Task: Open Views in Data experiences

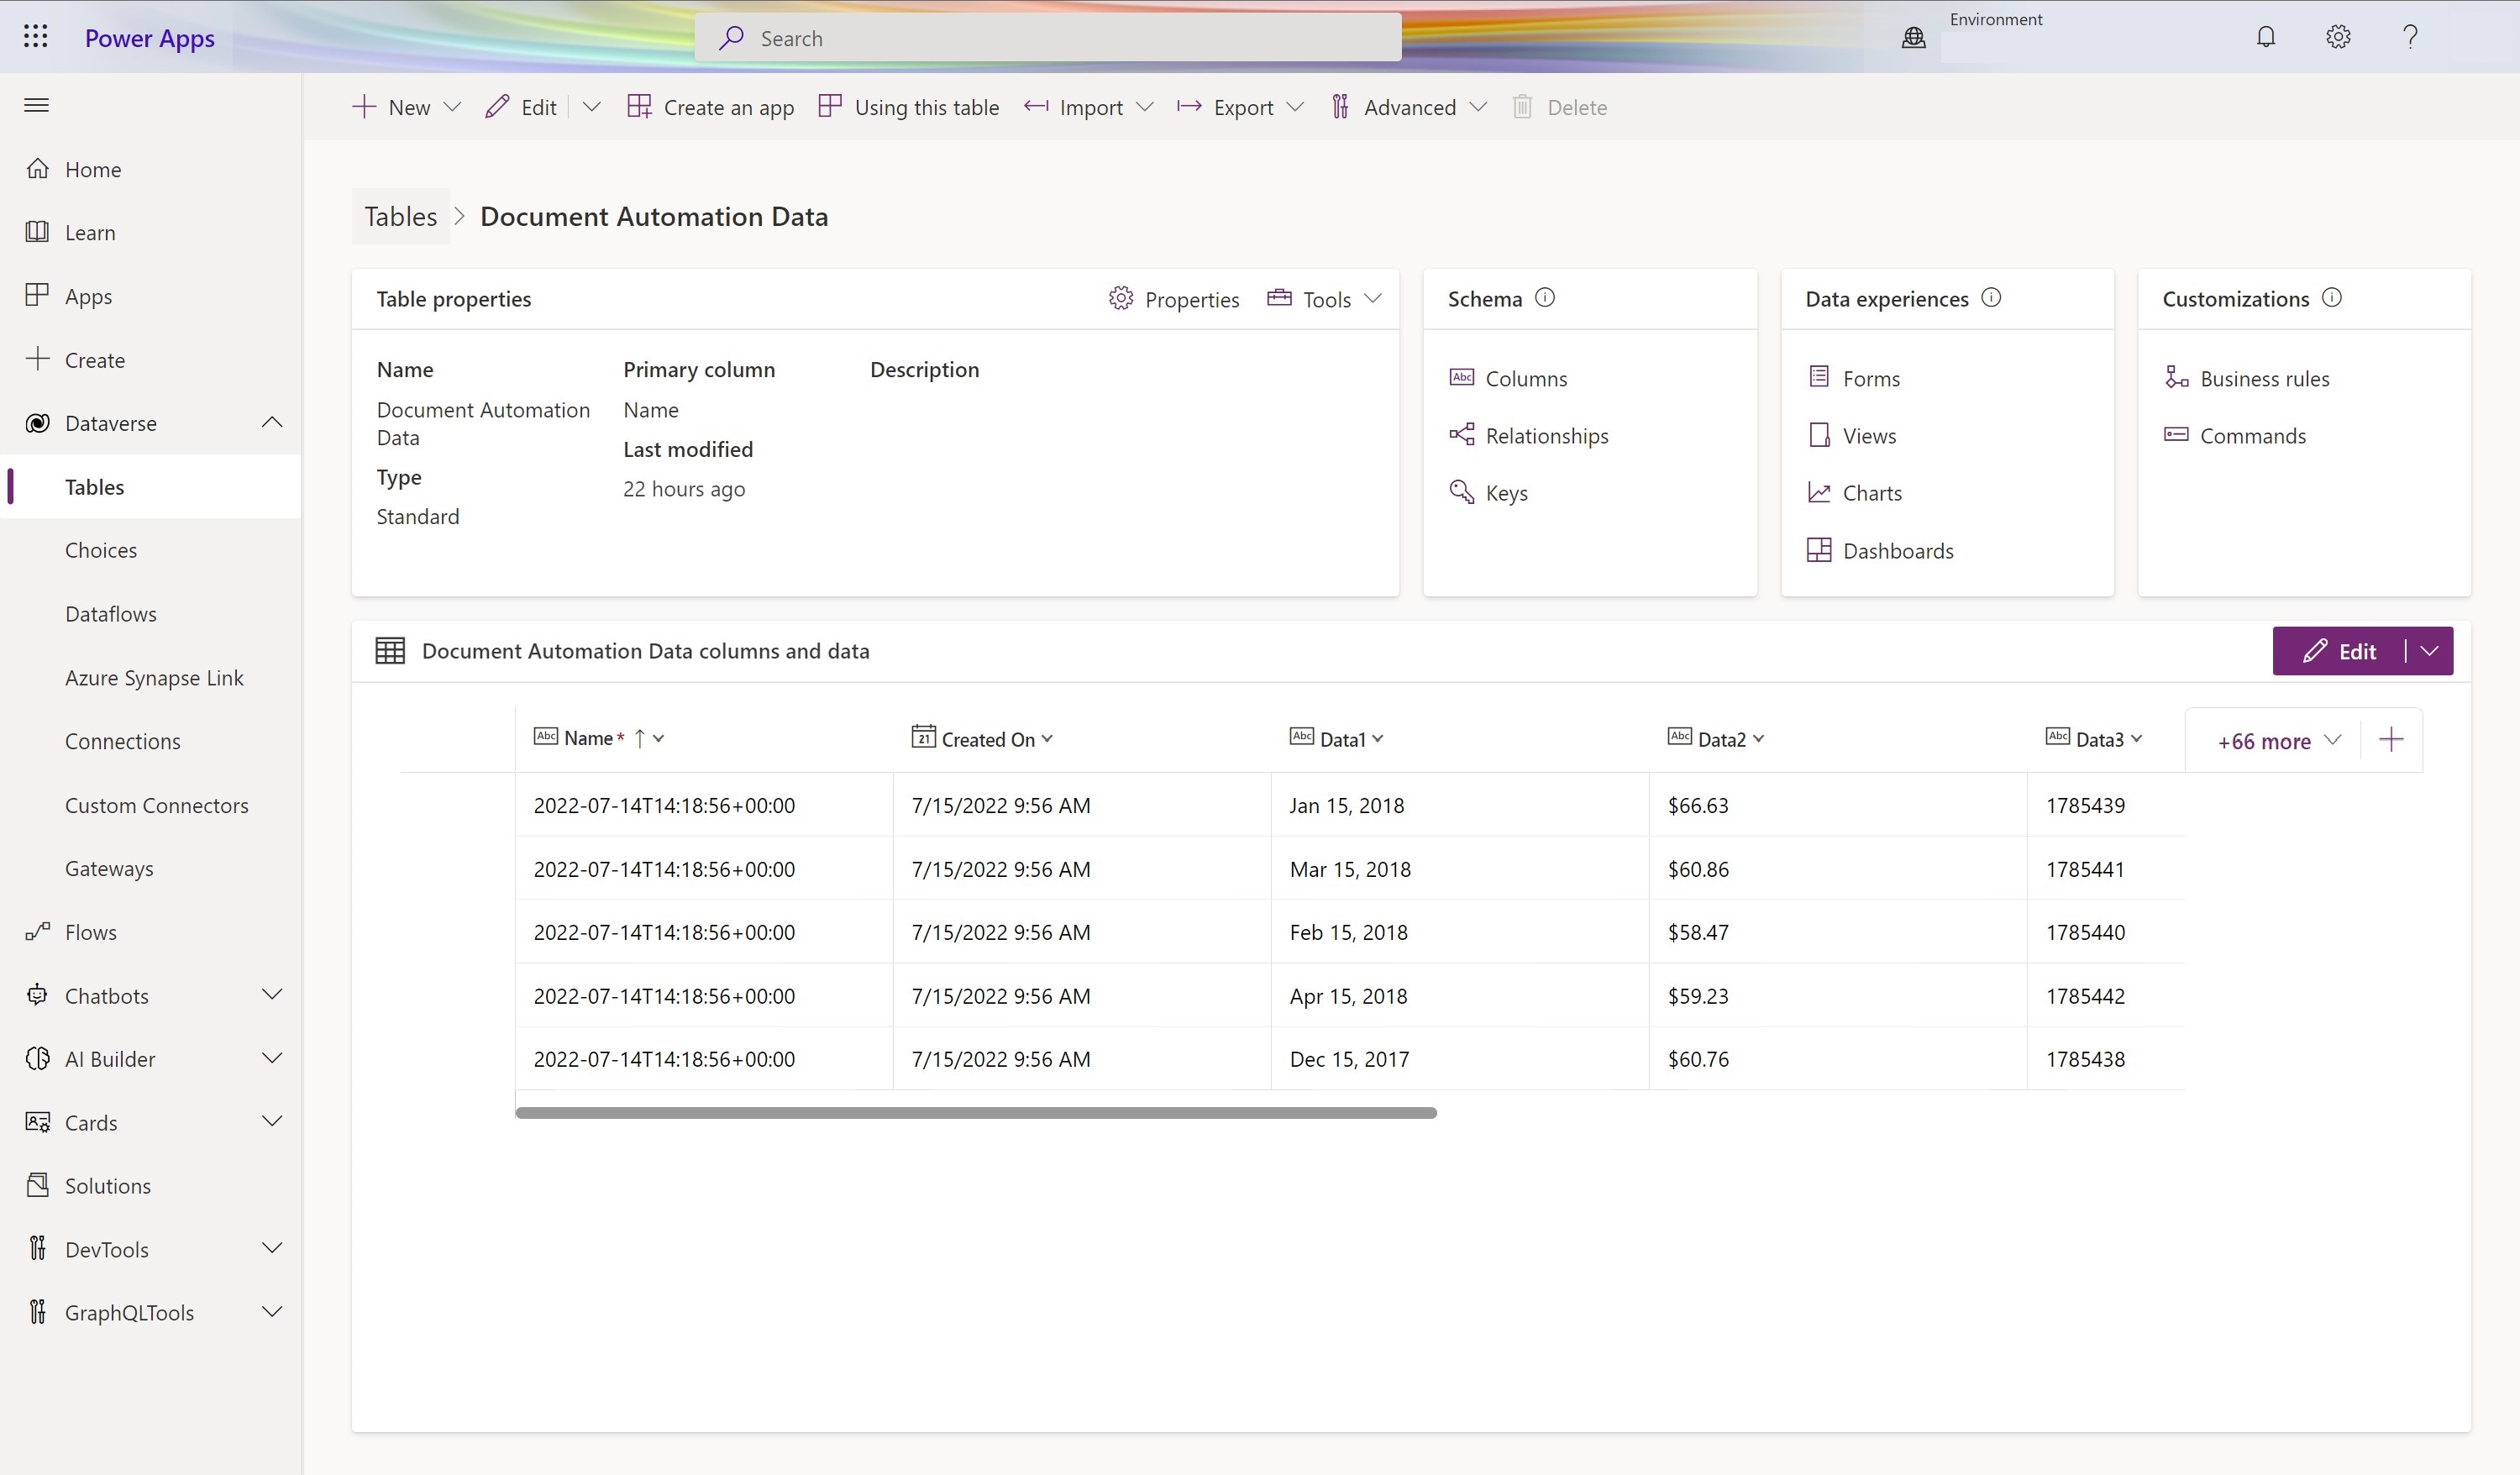Action: [1852, 435]
